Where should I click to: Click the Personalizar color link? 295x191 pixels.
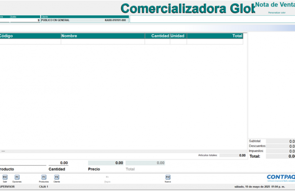[x=277, y=13]
